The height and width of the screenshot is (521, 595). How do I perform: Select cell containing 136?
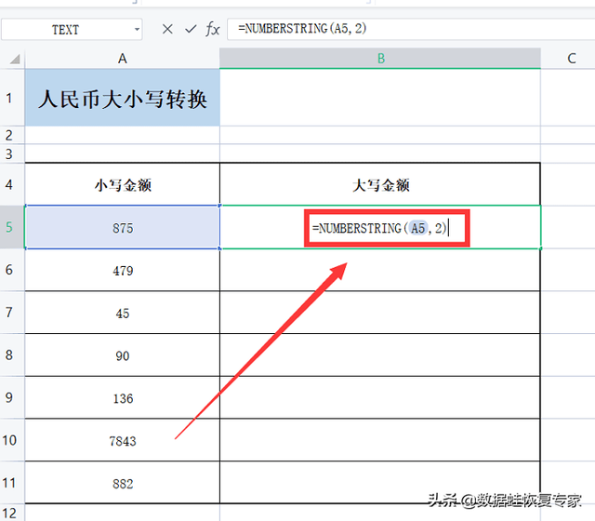pos(122,397)
